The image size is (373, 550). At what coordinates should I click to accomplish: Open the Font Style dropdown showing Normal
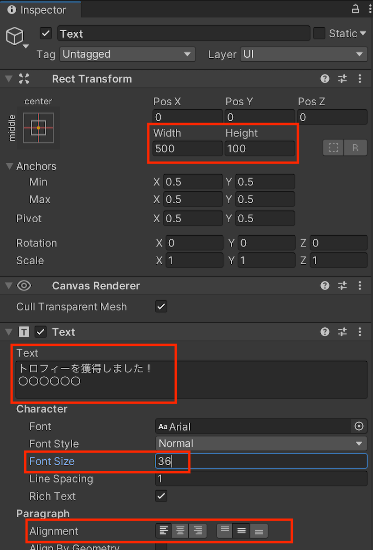point(261,443)
